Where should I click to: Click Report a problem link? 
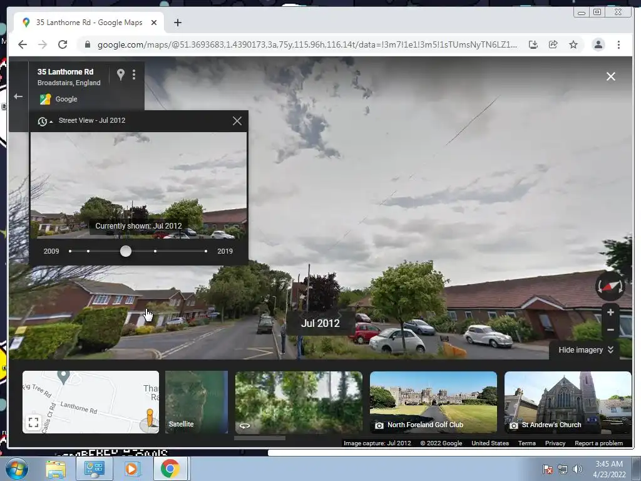[598, 443]
